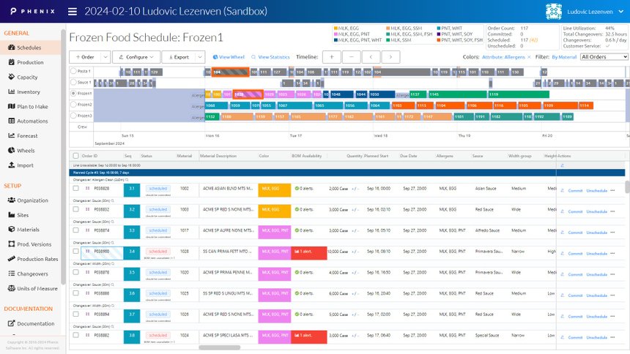This screenshot has height=354, width=630.
Task: Open the hamburger navigation menu
Action: (72, 12)
